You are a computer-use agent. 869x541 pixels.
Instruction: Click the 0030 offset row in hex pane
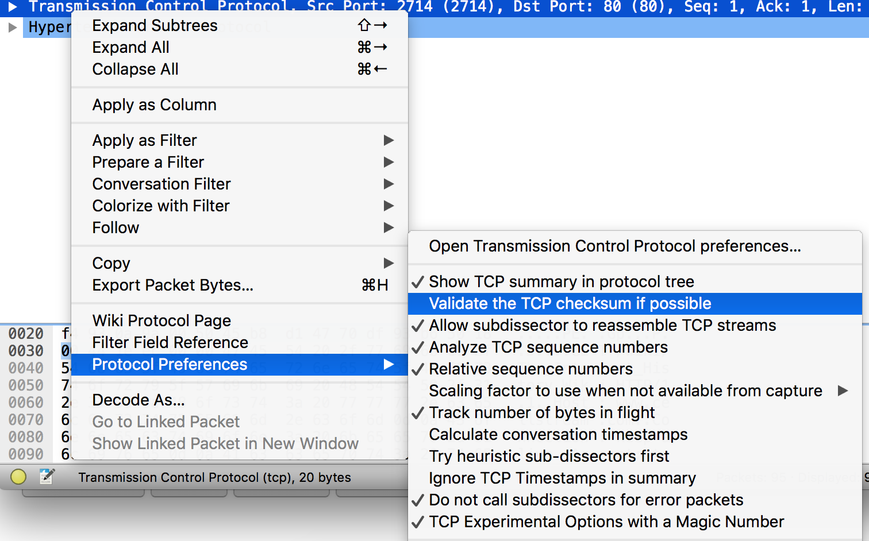click(26, 351)
